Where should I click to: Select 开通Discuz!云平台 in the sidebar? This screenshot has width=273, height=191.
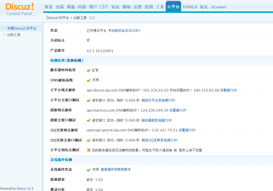click(x=22, y=28)
